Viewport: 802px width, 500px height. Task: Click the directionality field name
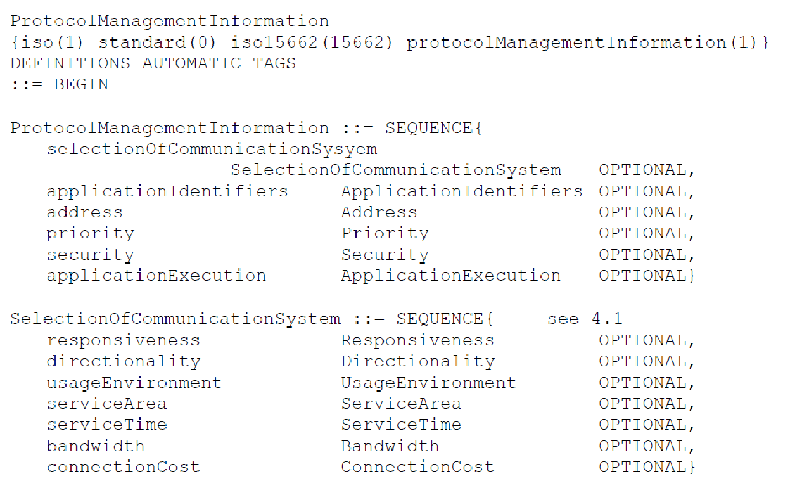124,361
